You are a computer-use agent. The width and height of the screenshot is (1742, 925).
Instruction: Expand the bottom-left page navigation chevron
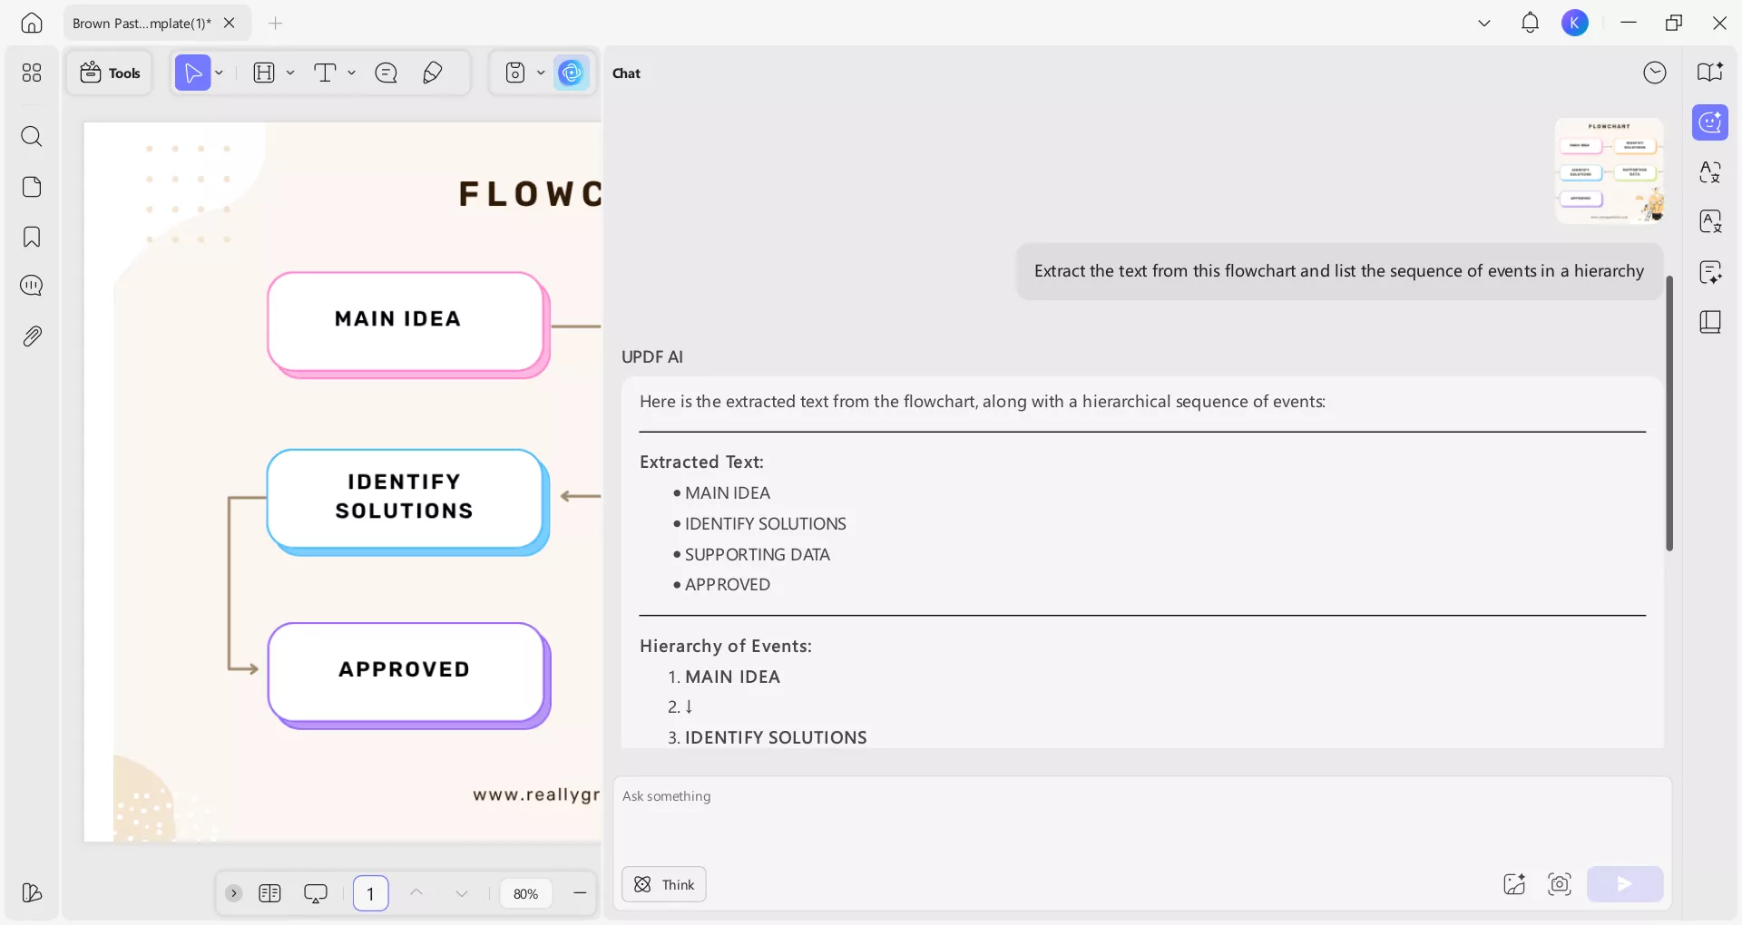[x=234, y=893]
